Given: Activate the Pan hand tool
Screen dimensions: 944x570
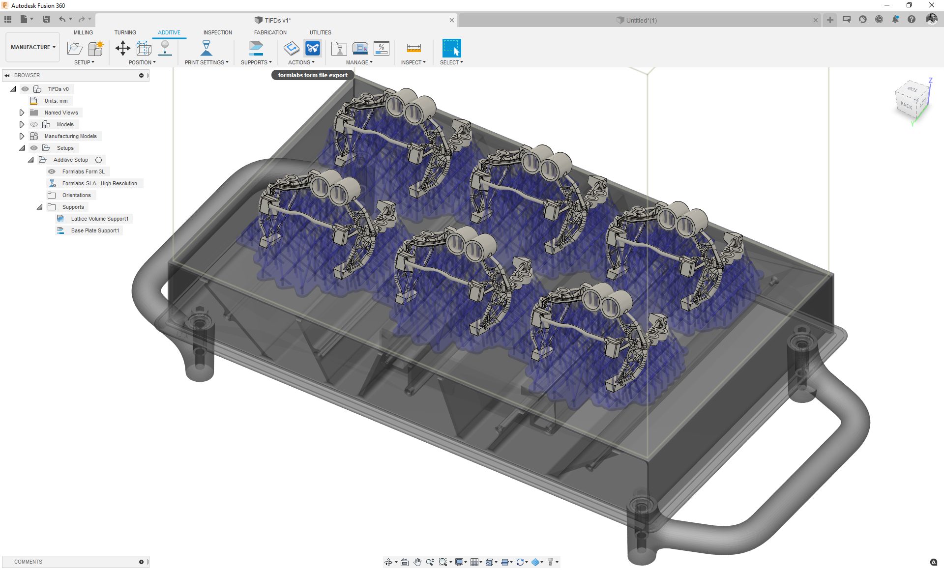Looking at the screenshot, I should tap(417, 562).
